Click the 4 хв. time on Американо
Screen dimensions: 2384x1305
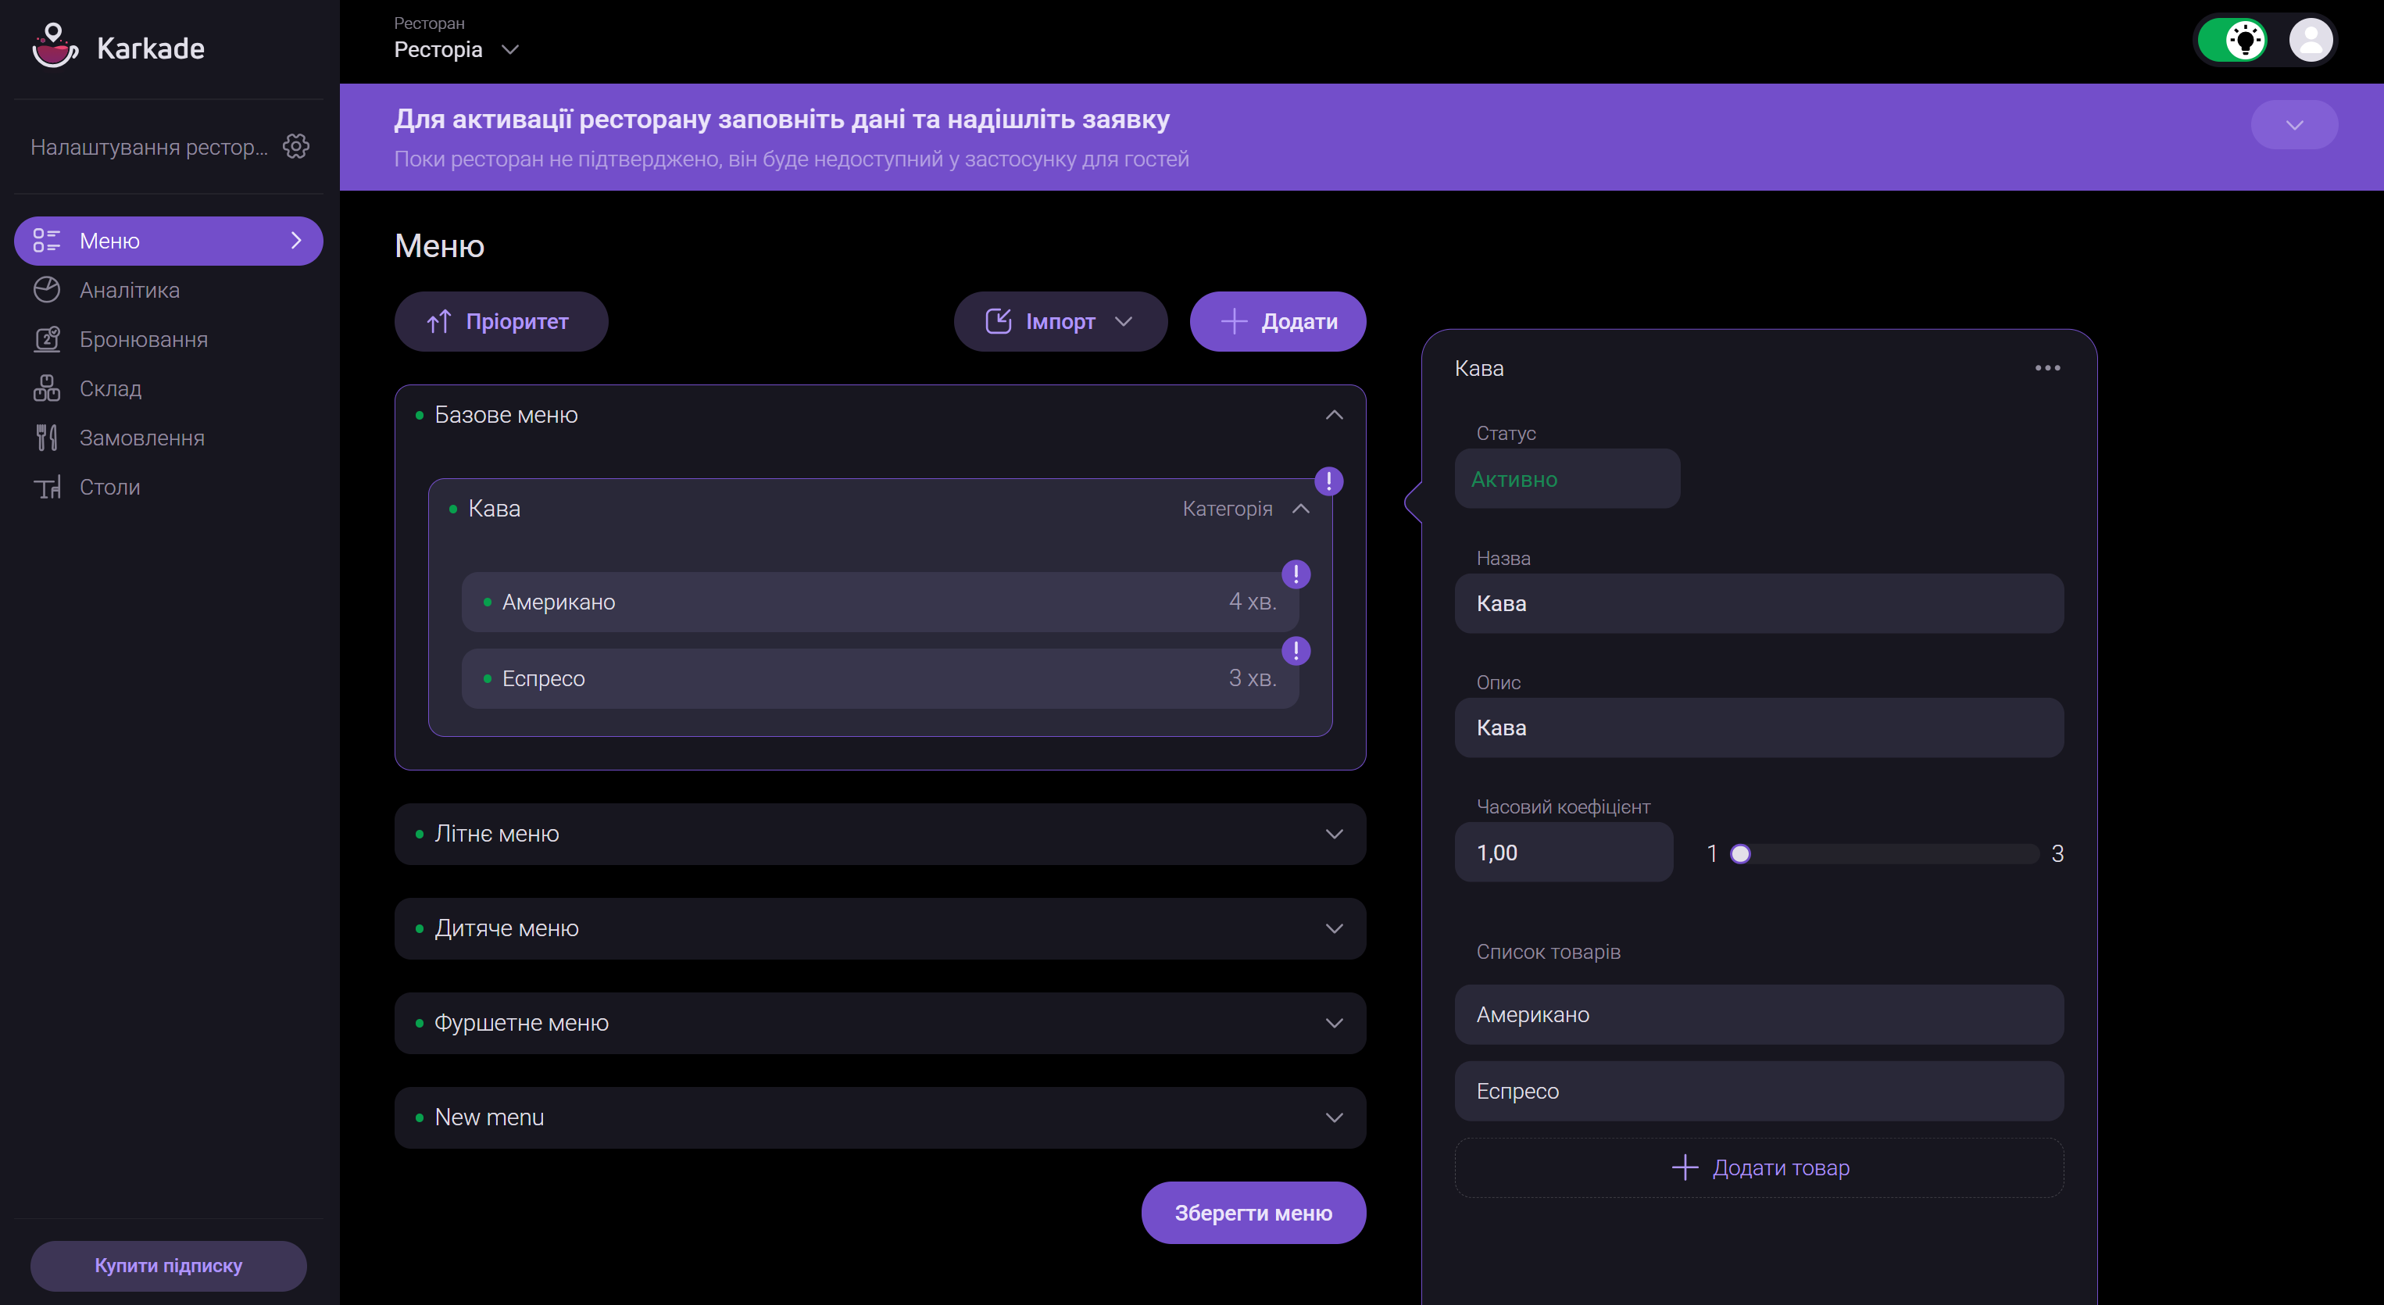(x=1252, y=602)
